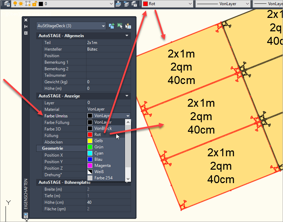Select the Farbe 3D property row
The height and width of the screenshot is (222, 283).
(64, 129)
